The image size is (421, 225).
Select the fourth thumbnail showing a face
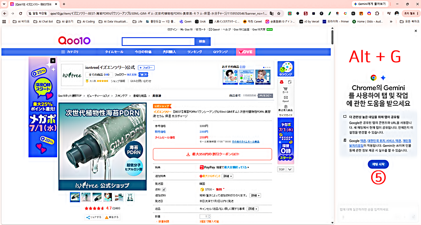point(108,197)
